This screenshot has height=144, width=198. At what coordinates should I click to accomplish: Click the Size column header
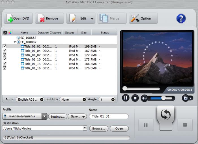84,33
